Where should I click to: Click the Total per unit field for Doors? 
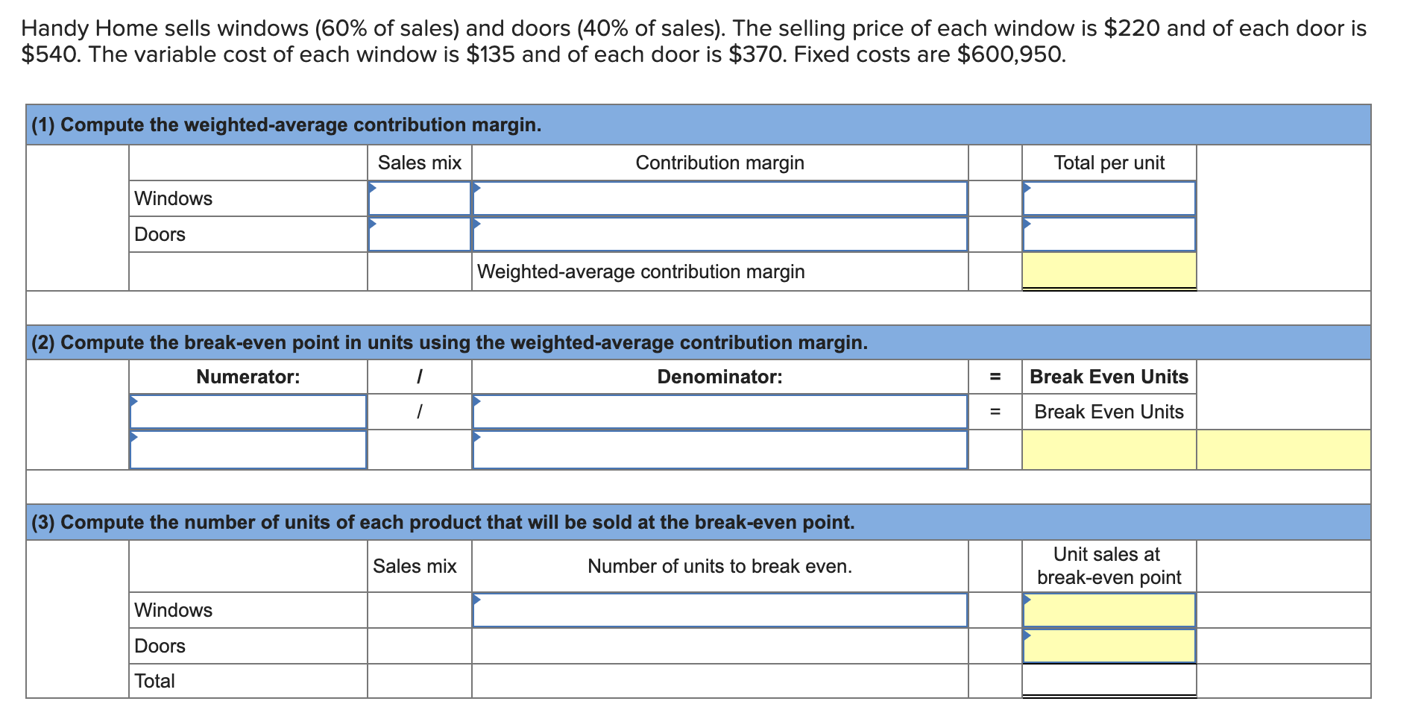point(1109,234)
